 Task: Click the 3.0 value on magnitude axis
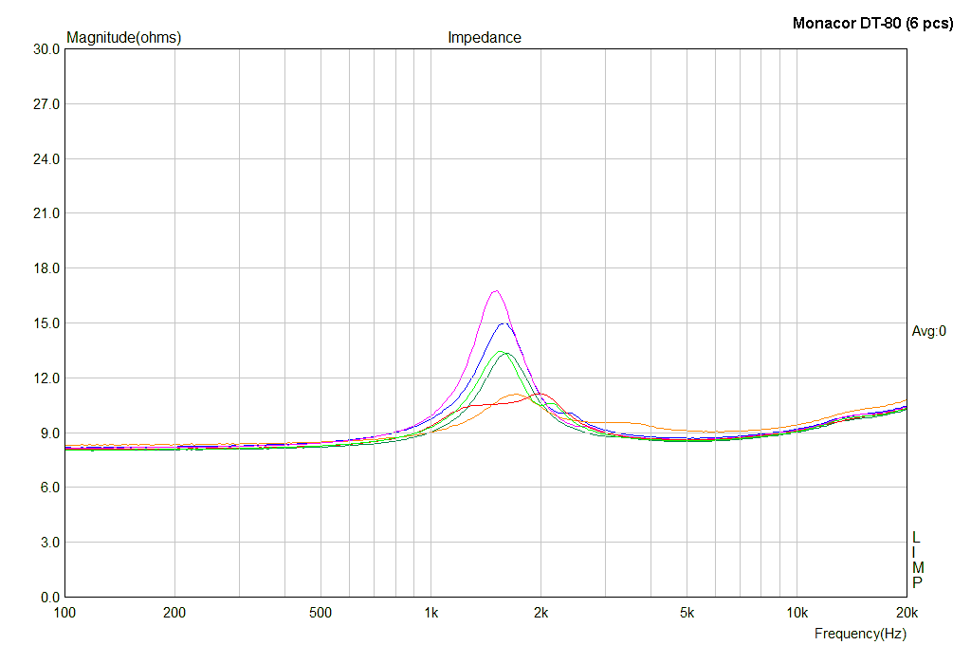[x=50, y=543]
